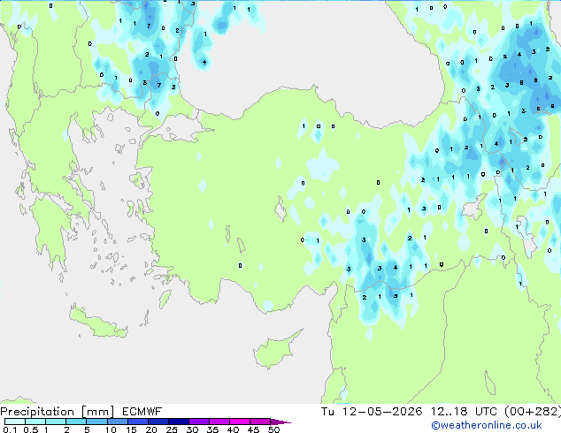
Task: Select the 20 mm legend color swatch
Action: [x=158, y=422]
